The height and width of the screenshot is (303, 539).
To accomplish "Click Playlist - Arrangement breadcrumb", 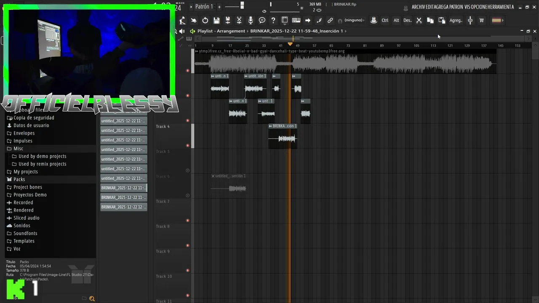I will coord(221,31).
